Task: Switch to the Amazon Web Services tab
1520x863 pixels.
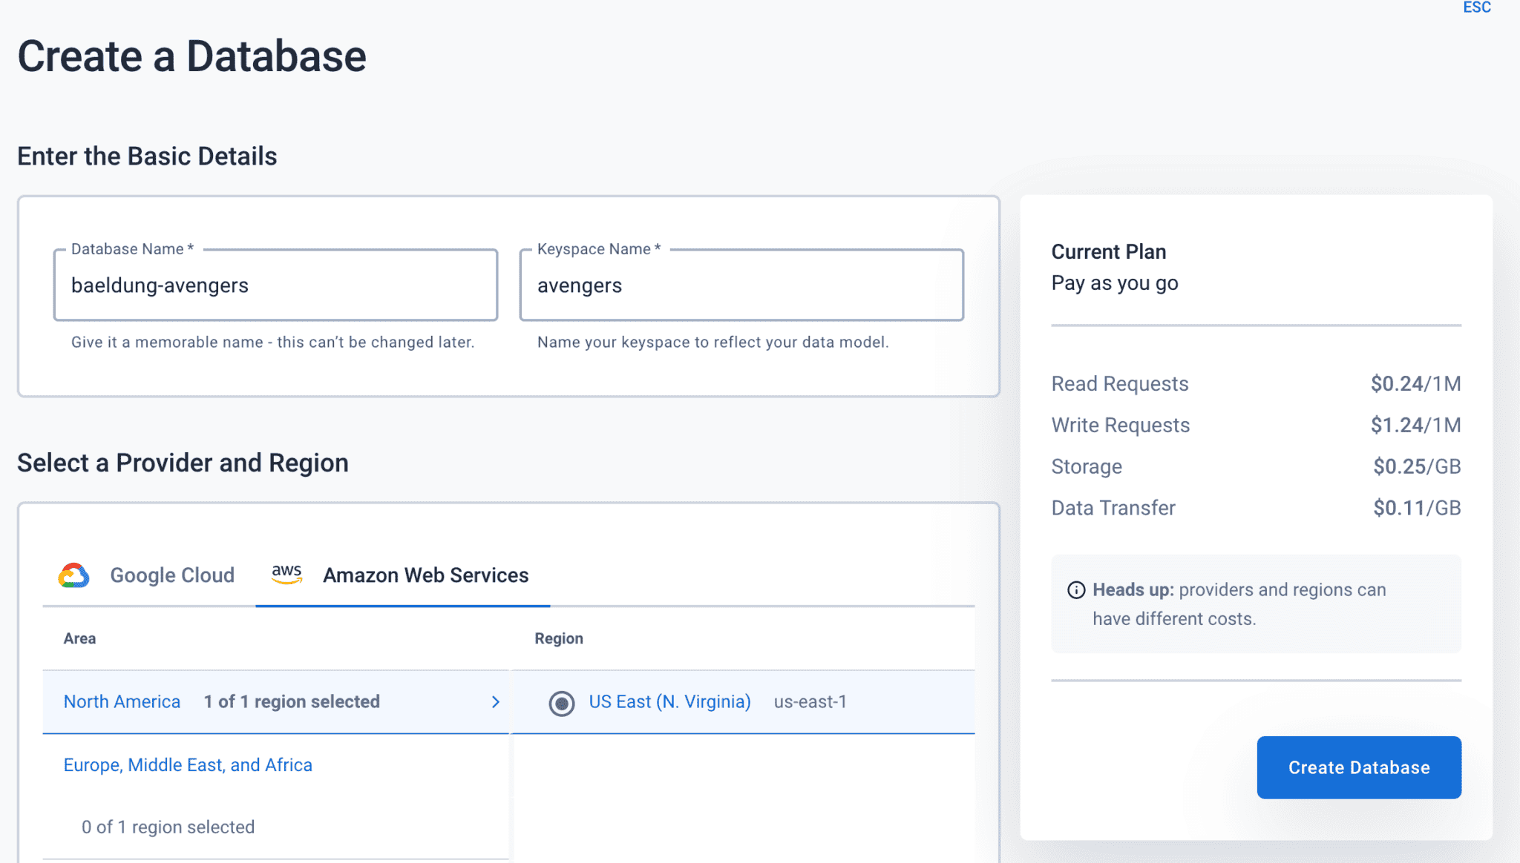Action: (x=425, y=575)
